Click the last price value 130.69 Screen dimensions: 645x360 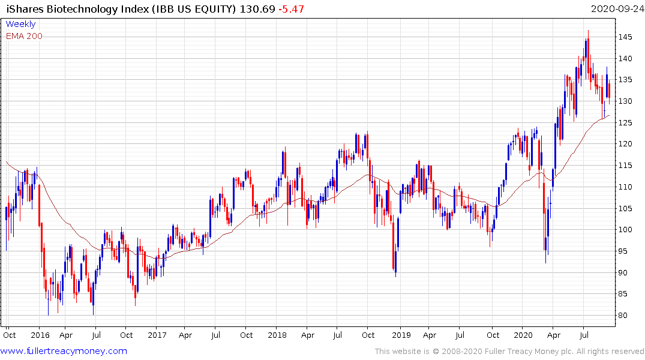click(x=257, y=9)
